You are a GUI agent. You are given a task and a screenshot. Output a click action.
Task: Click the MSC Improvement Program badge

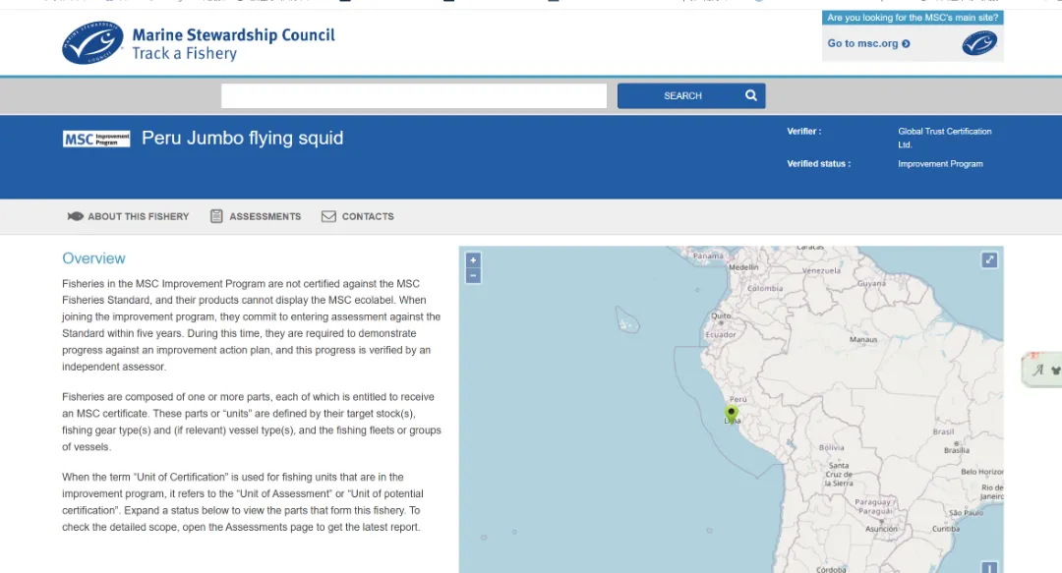click(96, 139)
